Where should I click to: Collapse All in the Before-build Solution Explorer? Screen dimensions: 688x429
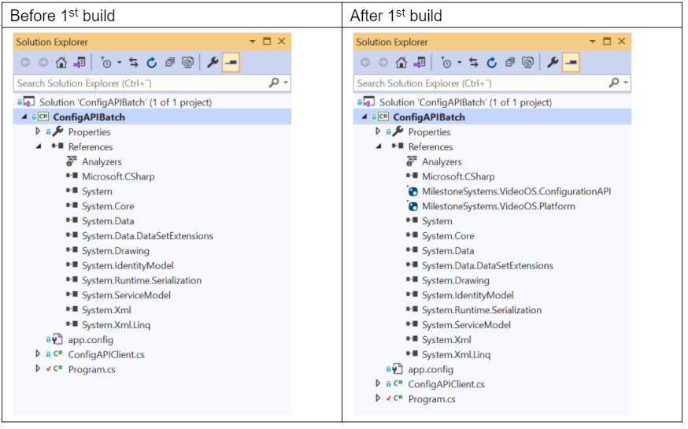click(x=170, y=63)
